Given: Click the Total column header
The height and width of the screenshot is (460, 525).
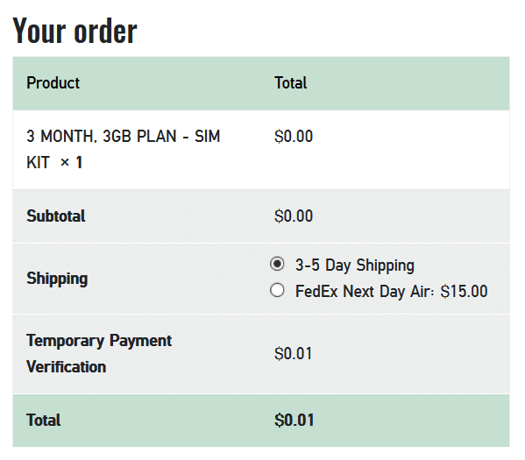Looking at the screenshot, I should [x=291, y=83].
